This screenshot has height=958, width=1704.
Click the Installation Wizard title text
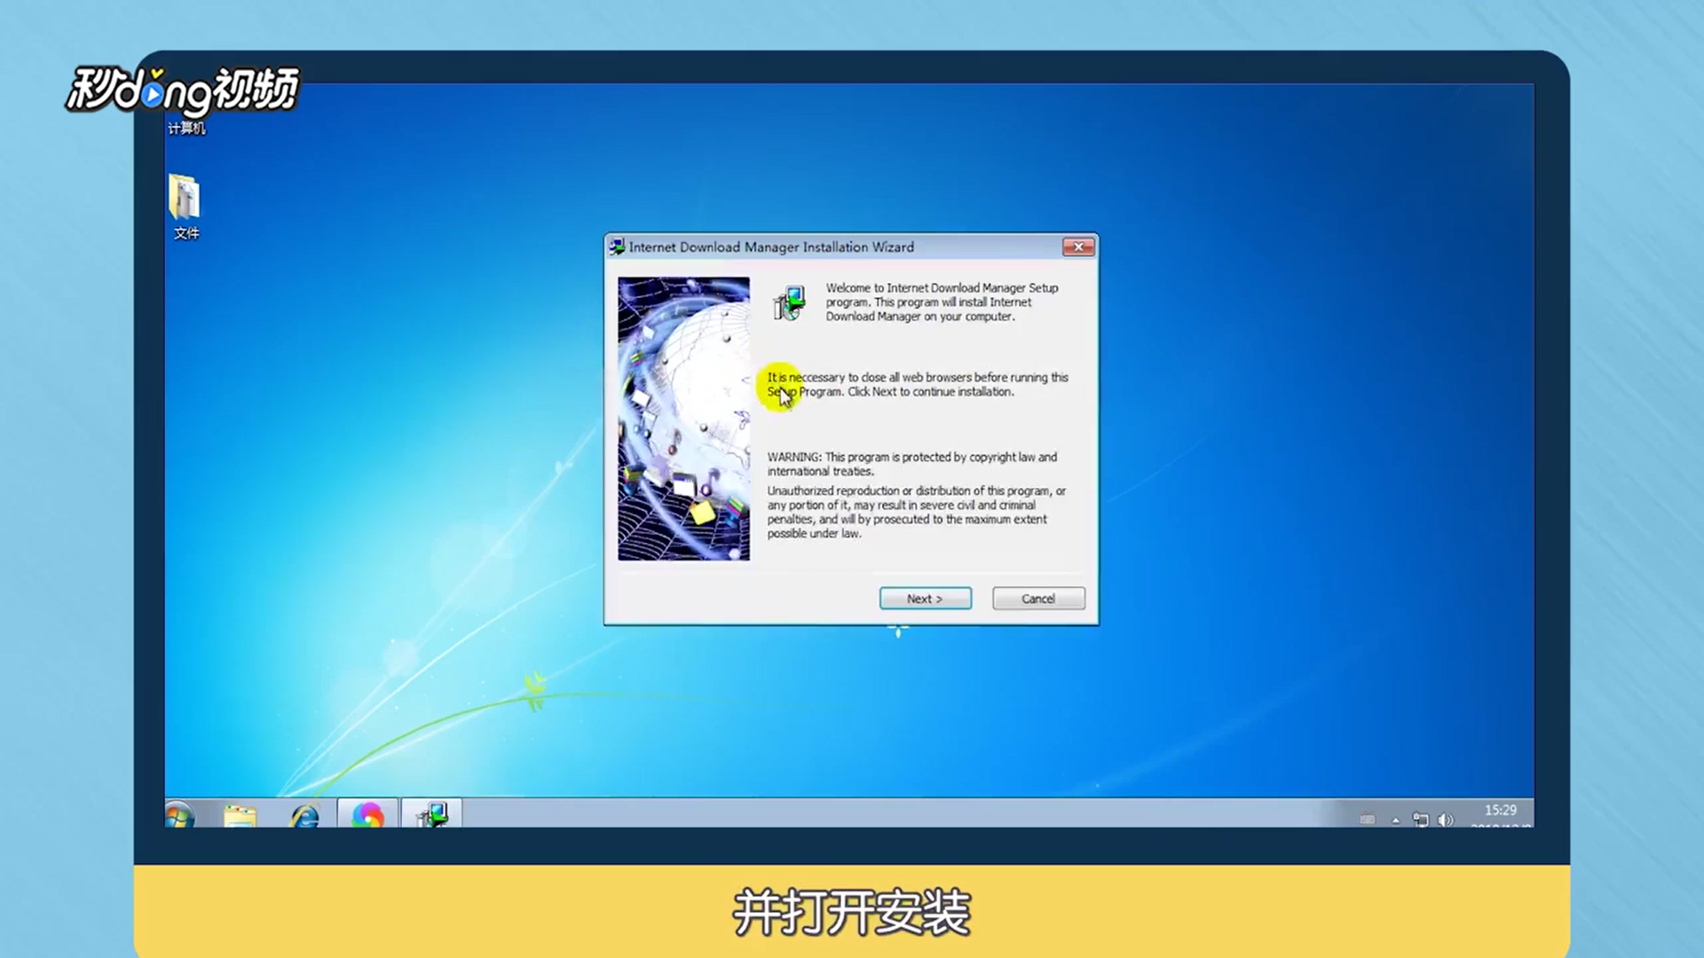770,247
